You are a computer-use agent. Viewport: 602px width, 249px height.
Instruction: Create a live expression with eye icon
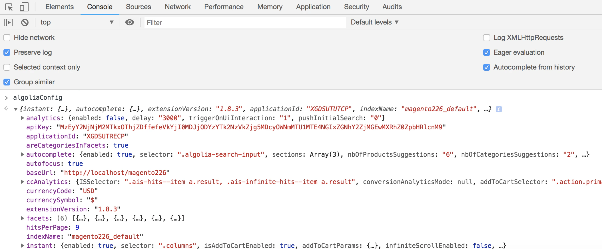(x=130, y=22)
